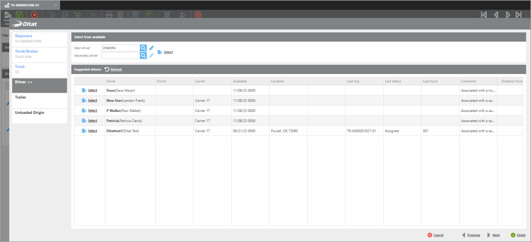Screen dimensions: 531x242
Task: Go to the Trailer step in sidebar
Action: (21, 97)
